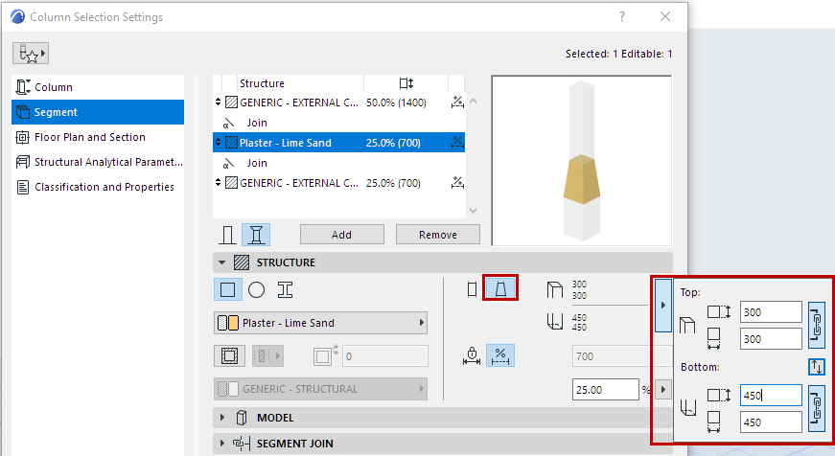Click the multi-segment column icon
This screenshot has width=835, height=456.
coord(255,235)
